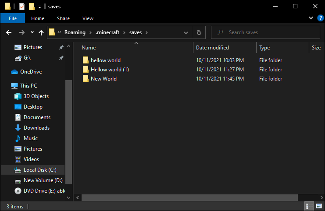Click the Up one level arrow
This screenshot has height=211, width=325.
pos(42,32)
